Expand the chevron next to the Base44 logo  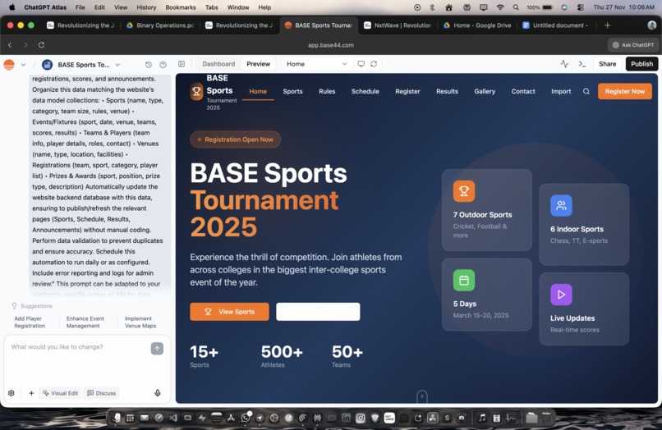[23, 65]
